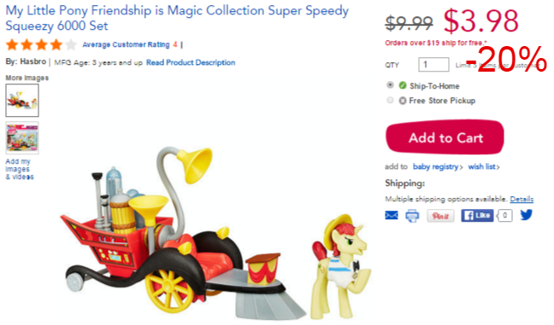Select the Free Store Pickup radio button
554x325 pixels.
pyautogui.click(x=390, y=100)
